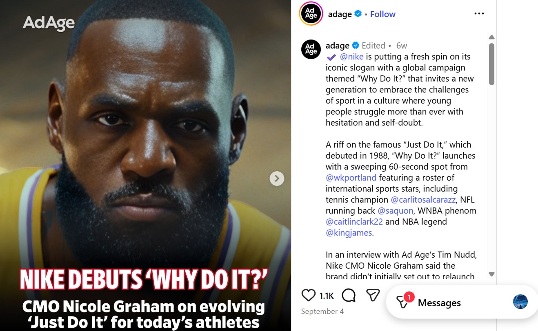Open the @nike profile mention
538x331 pixels.
point(351,57)
